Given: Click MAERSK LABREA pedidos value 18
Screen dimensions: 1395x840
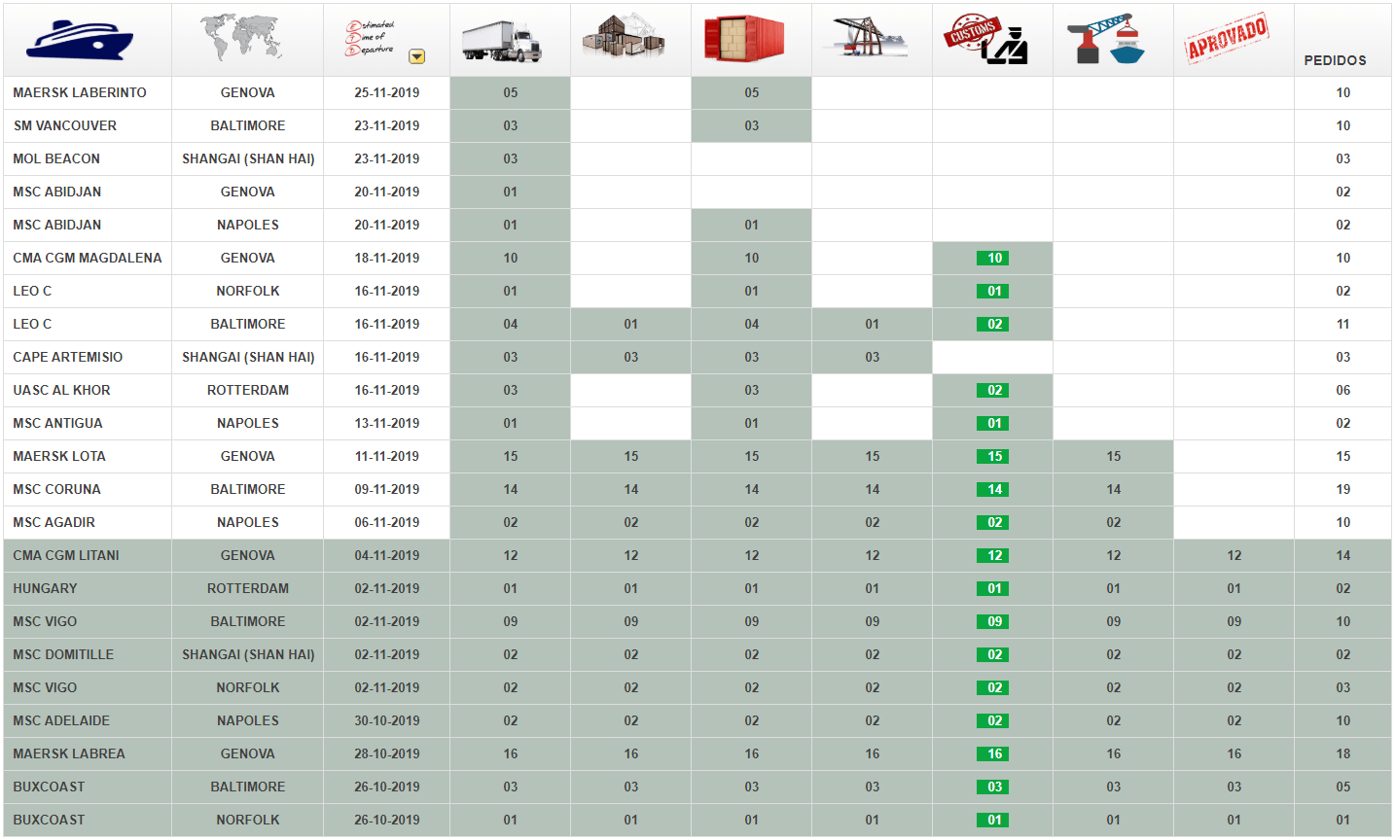Looking at the screenshot, I should [1342, 754].
